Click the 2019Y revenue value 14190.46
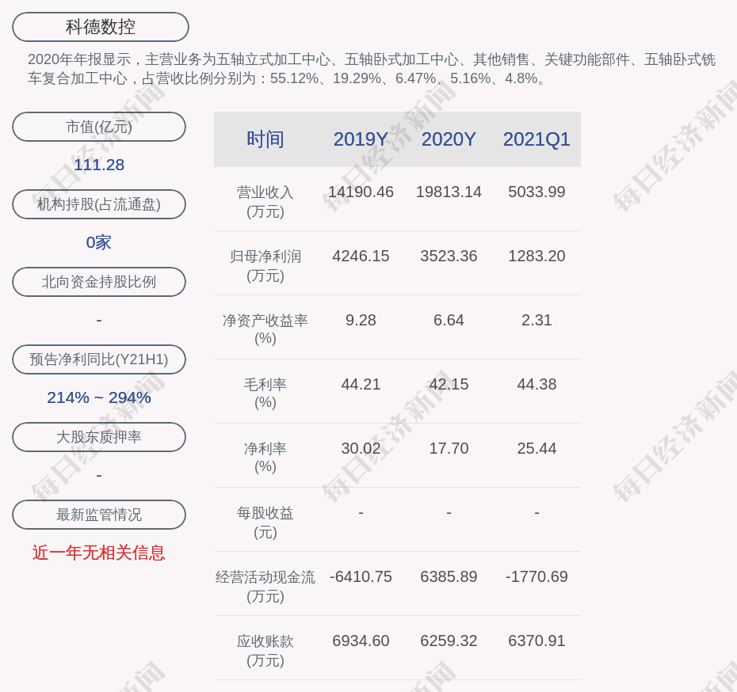Viewport: 737px width, 692px height. 361,192
